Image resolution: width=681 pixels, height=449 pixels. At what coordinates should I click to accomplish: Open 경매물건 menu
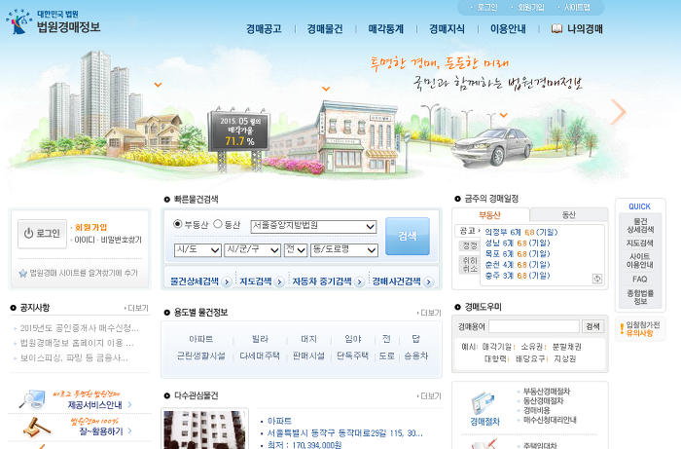point(325,29)
